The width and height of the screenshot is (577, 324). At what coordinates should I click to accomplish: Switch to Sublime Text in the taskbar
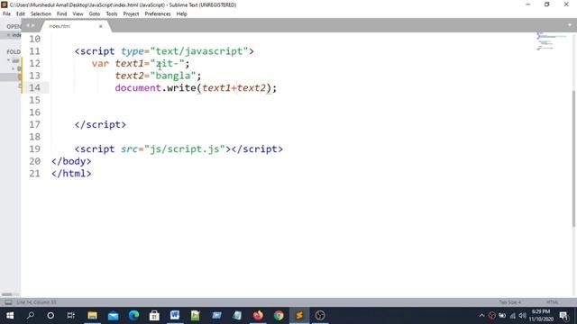pos(299,316)
